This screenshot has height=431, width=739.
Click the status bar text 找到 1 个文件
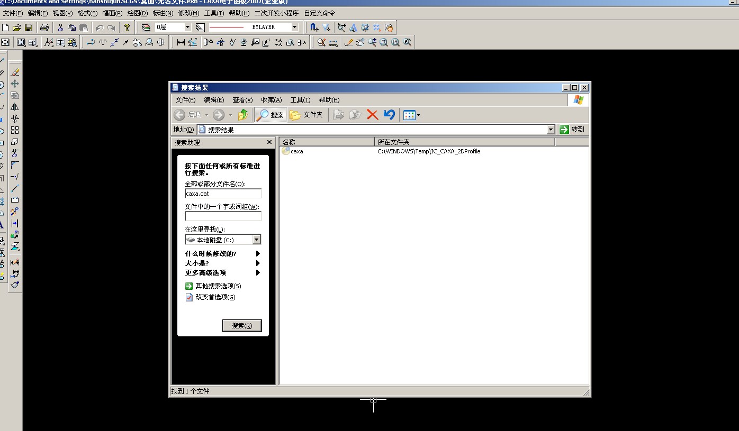pos(190,391)
